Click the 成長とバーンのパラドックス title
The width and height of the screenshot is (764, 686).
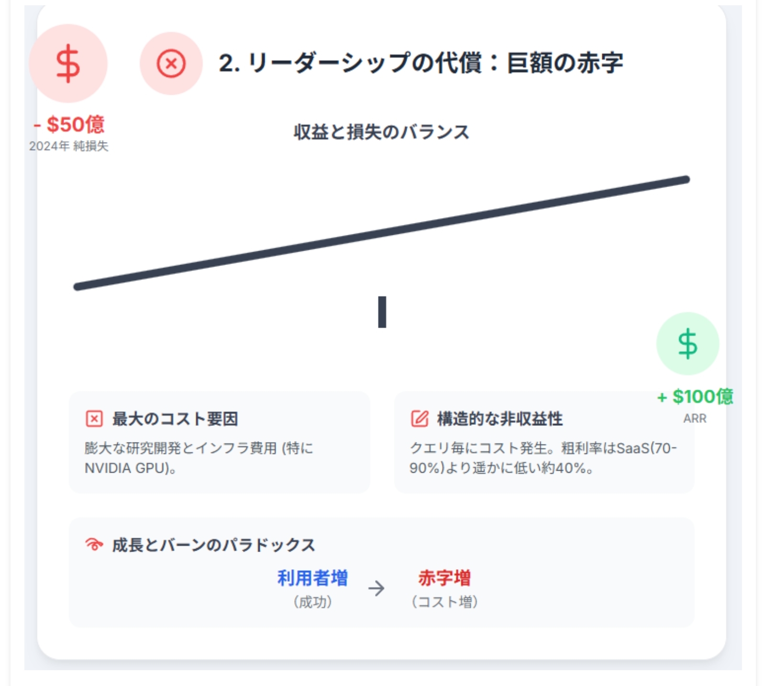click(213, 545)
